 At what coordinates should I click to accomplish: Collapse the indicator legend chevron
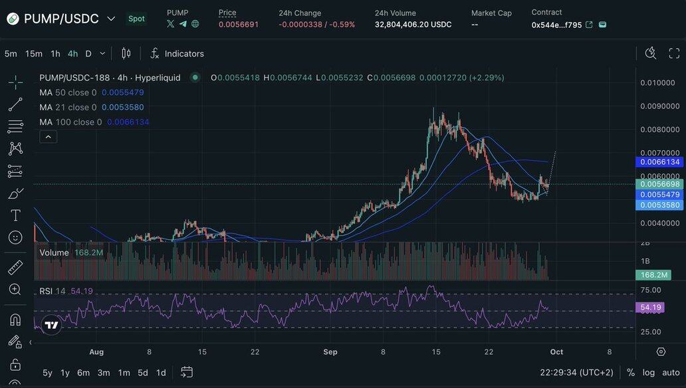coord(48,137)
